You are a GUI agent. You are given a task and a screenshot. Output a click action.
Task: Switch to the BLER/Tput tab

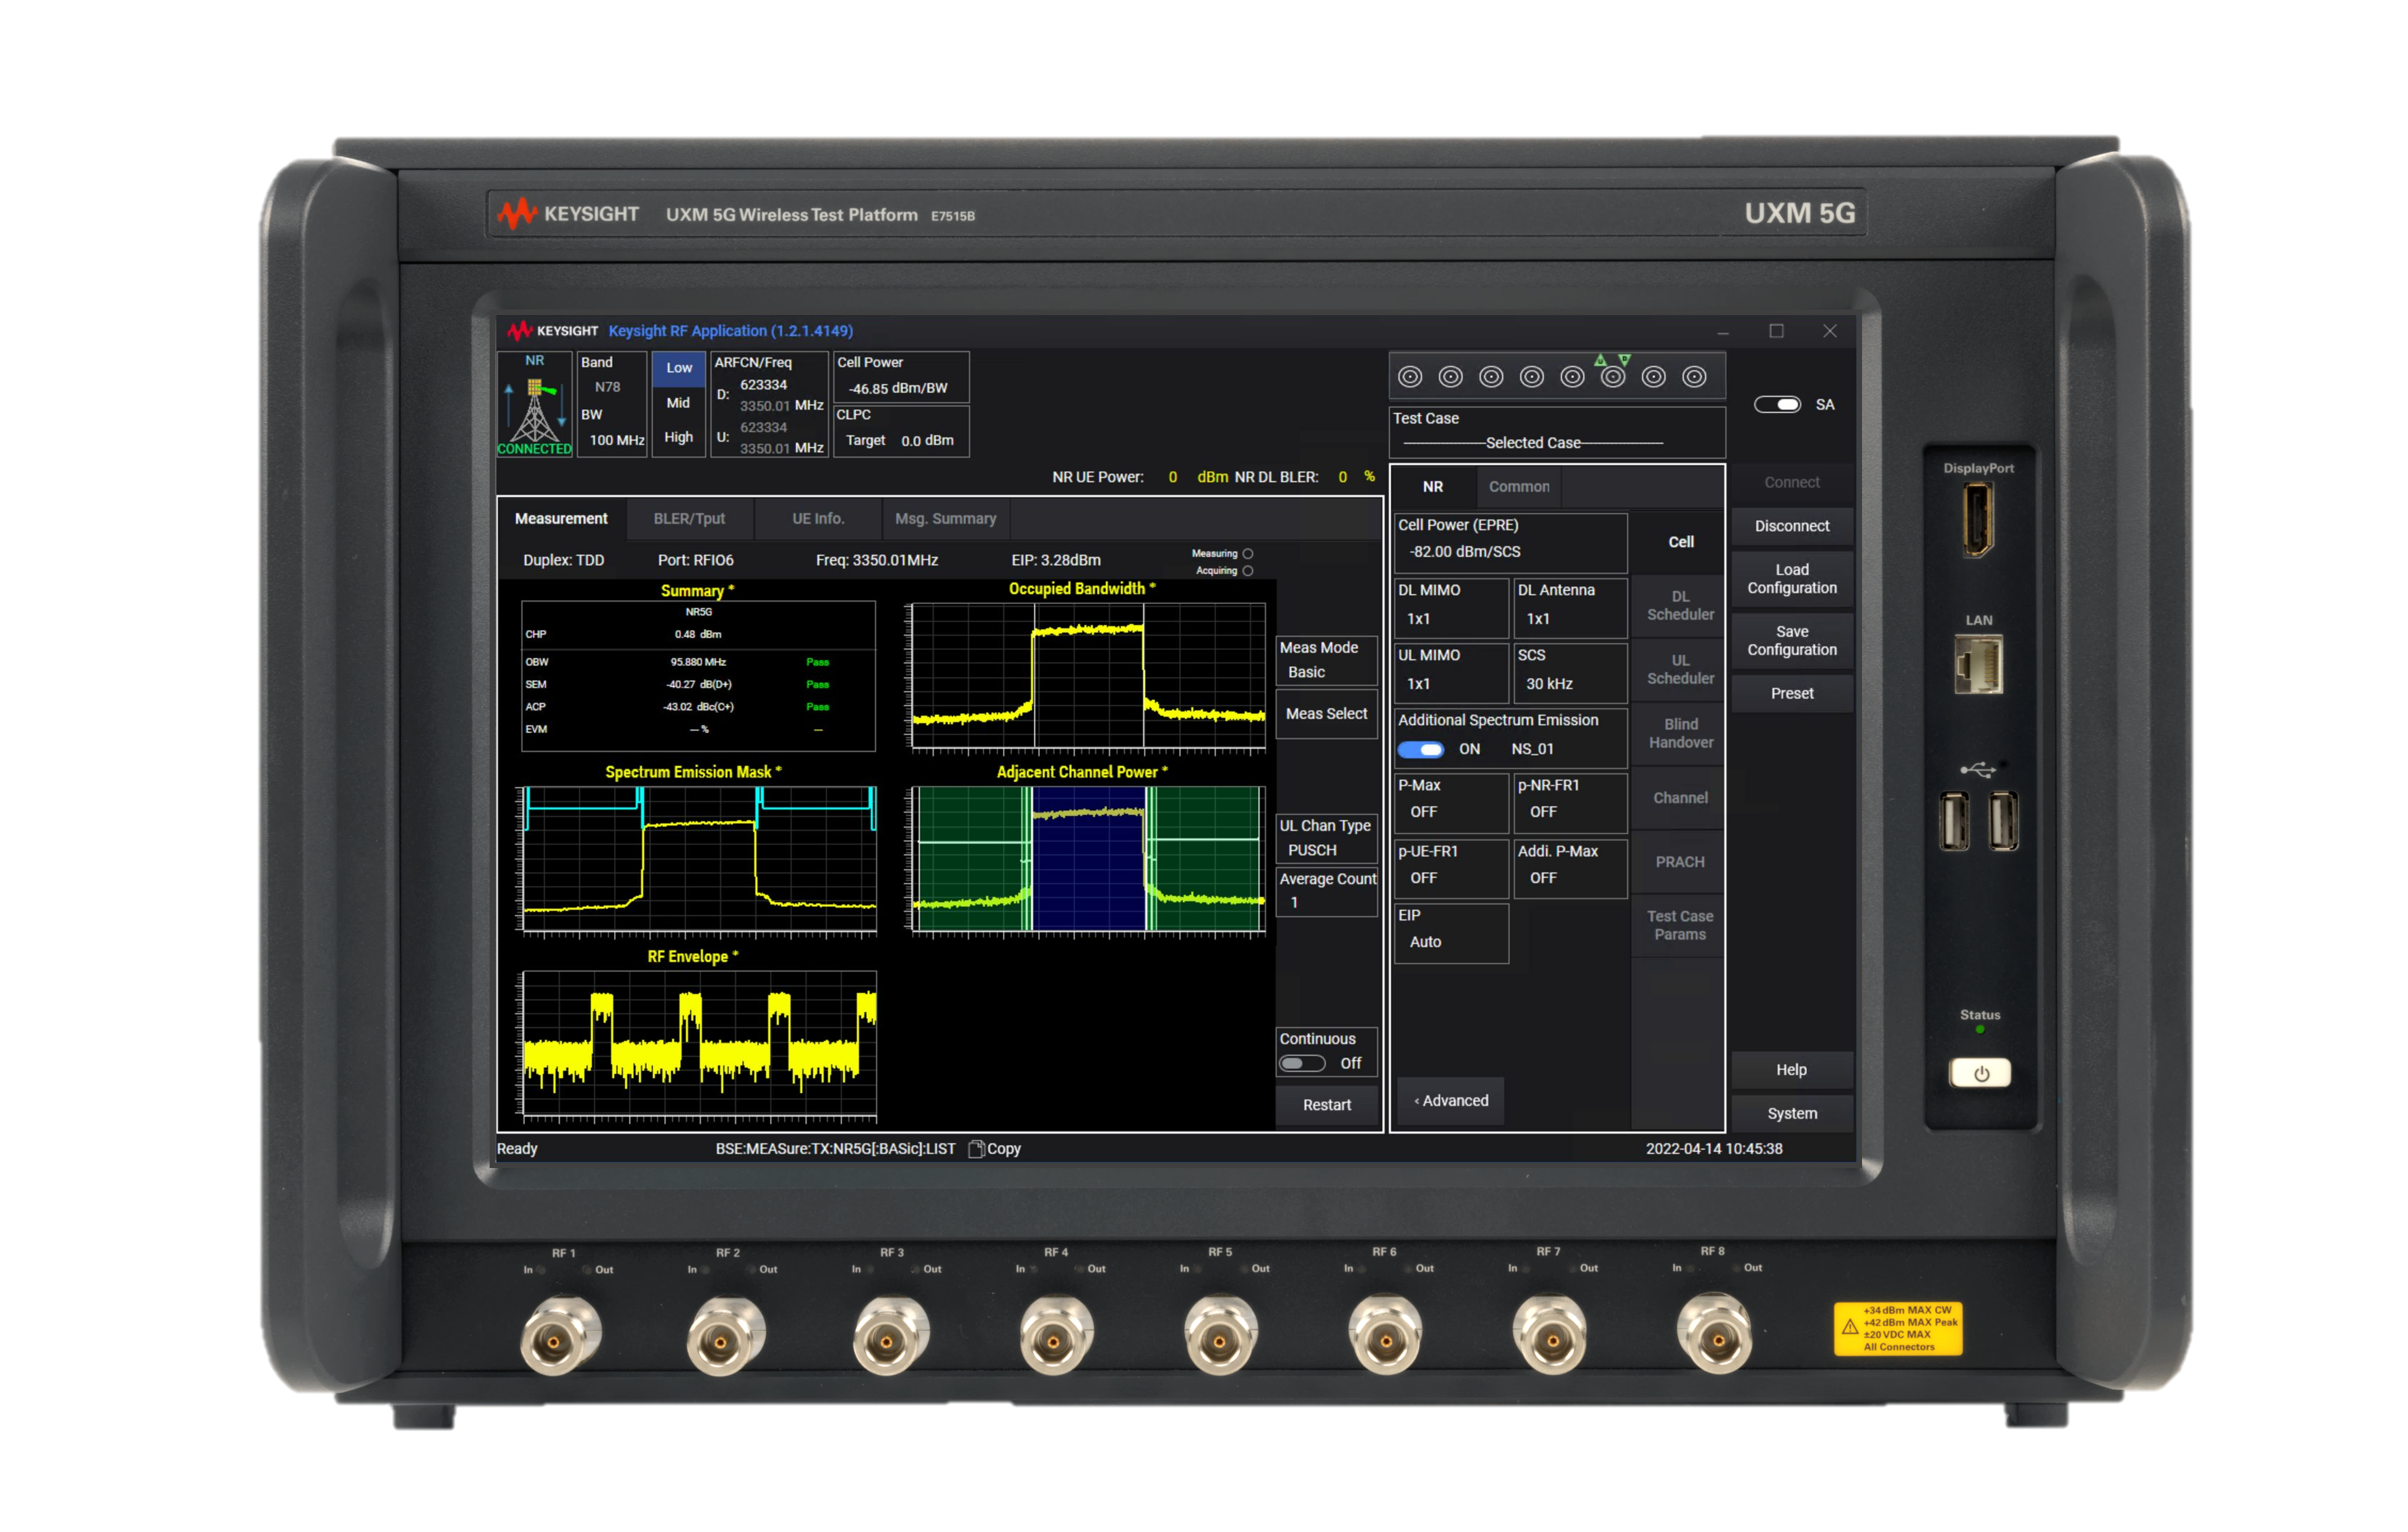coord(689,519)
